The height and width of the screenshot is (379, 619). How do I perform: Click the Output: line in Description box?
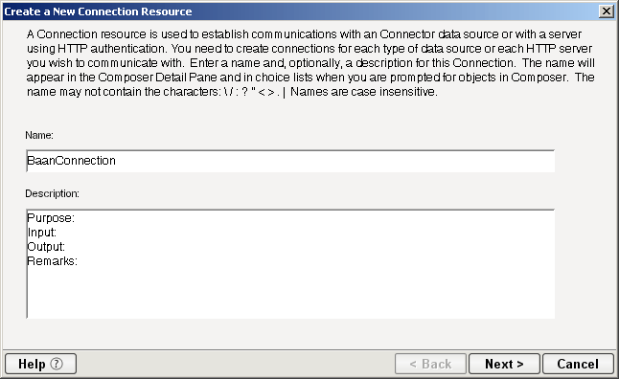click(x=46, y=247)
